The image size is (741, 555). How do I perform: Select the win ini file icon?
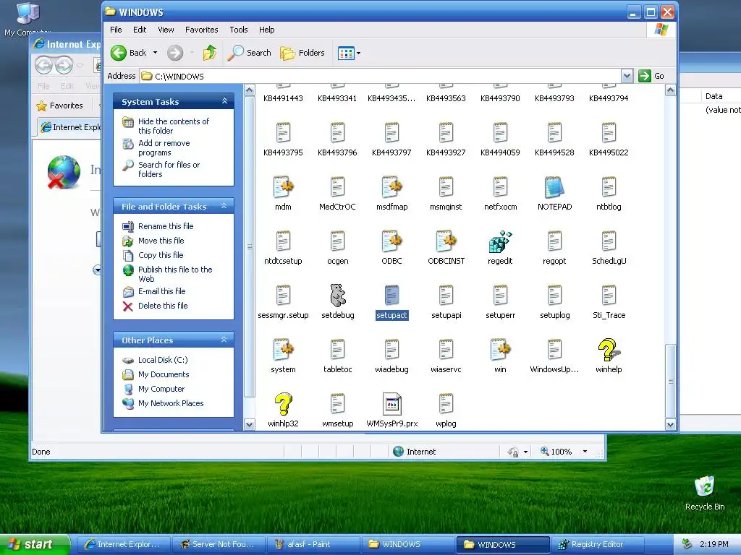[x=500, y=350]
